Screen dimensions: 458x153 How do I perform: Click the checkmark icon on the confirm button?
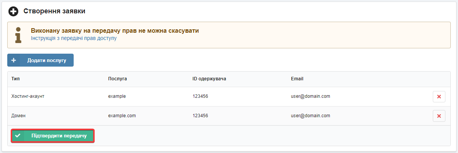(18, 135)
